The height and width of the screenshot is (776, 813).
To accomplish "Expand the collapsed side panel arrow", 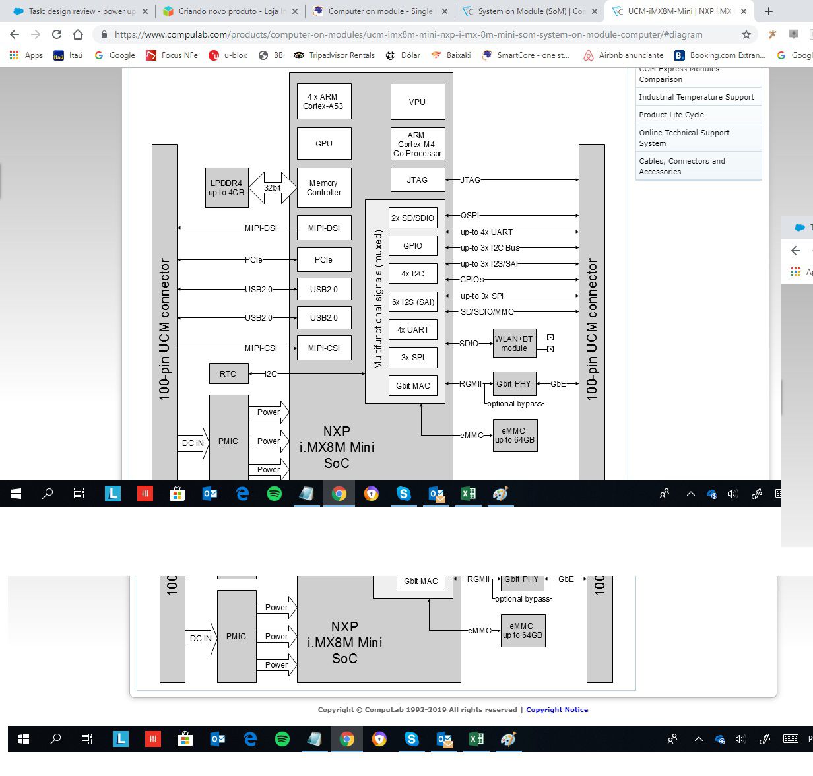I will click(x=797, y=251).
